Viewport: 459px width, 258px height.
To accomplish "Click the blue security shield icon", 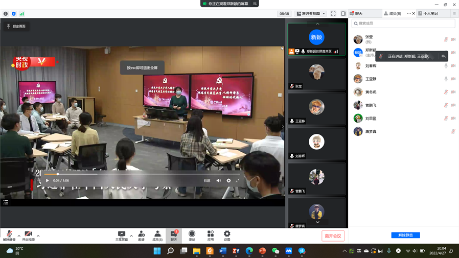I will click(x=14, y=14).
